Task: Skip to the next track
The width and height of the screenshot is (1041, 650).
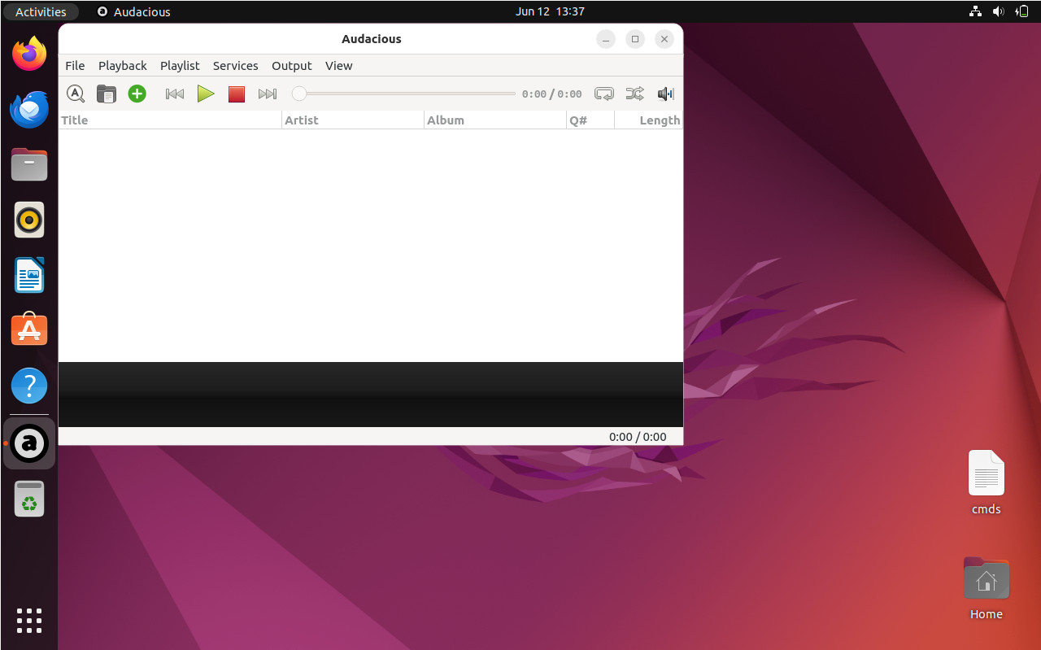Action: (x=268, y=94)
